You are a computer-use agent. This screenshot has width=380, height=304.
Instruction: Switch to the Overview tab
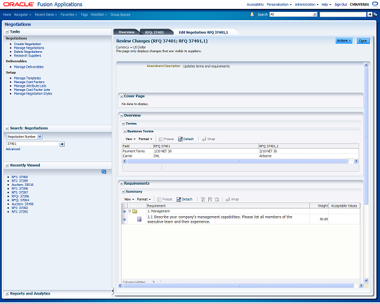tap(126, 32)
